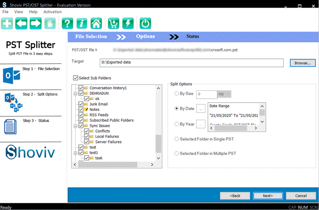The width and height of the screenshot is (319, 210).
Task: Click Date Range box horizontal scrollbar thumb
Action: click(231, 128)
